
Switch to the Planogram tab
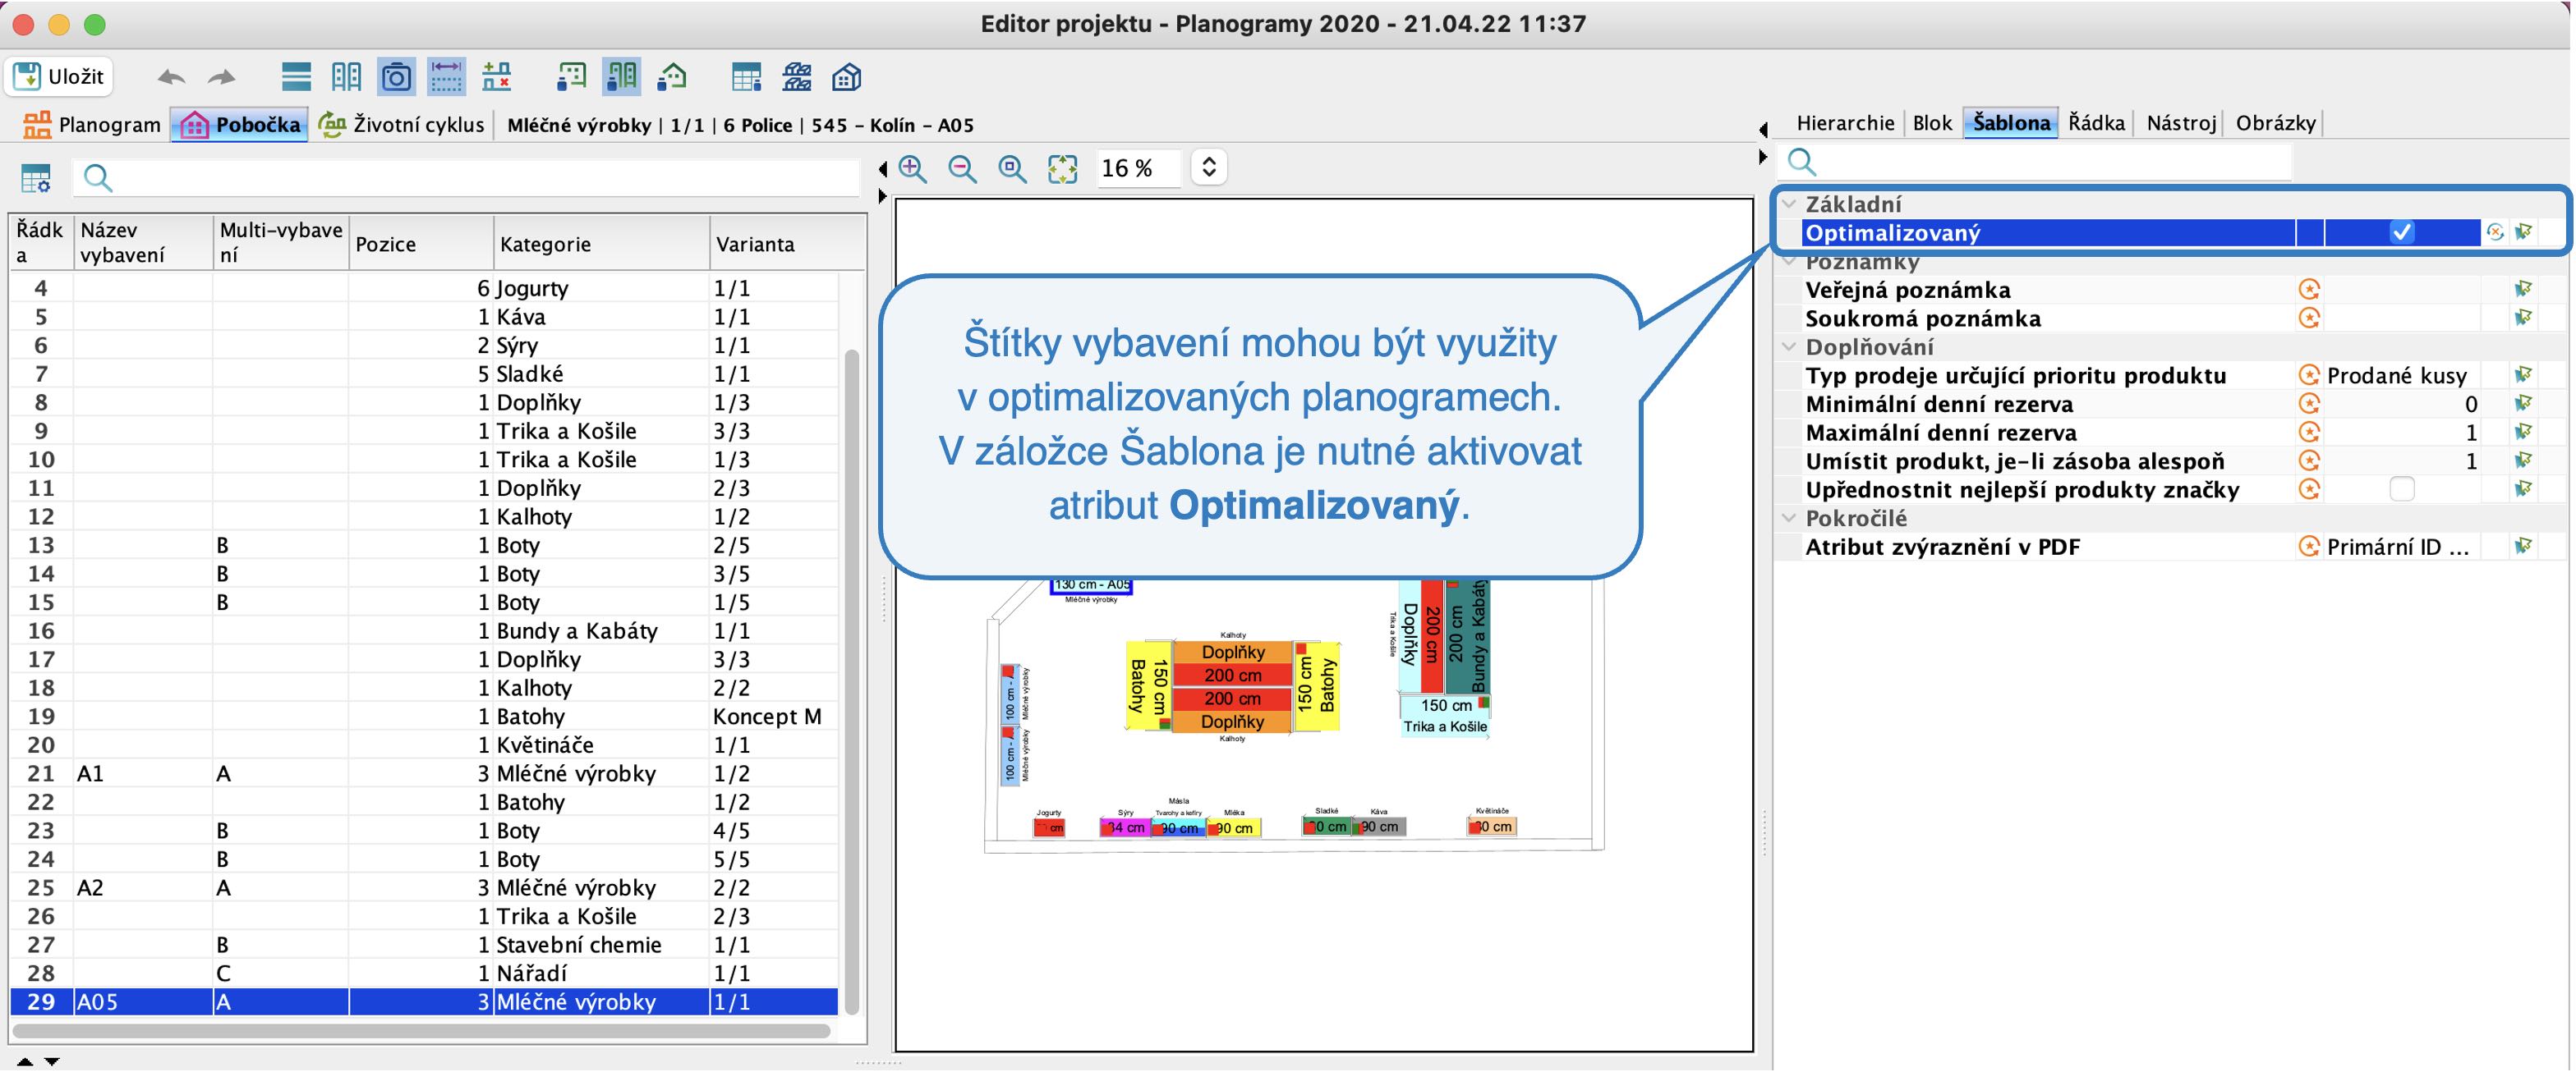click(91, 125)
